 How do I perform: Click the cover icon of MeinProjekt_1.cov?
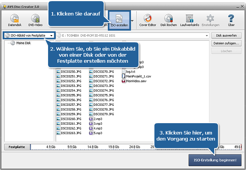(x=124, y=76)
